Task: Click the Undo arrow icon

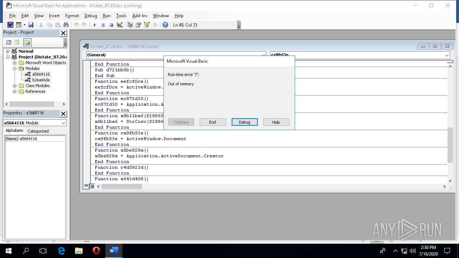Action: coord(76,25)
